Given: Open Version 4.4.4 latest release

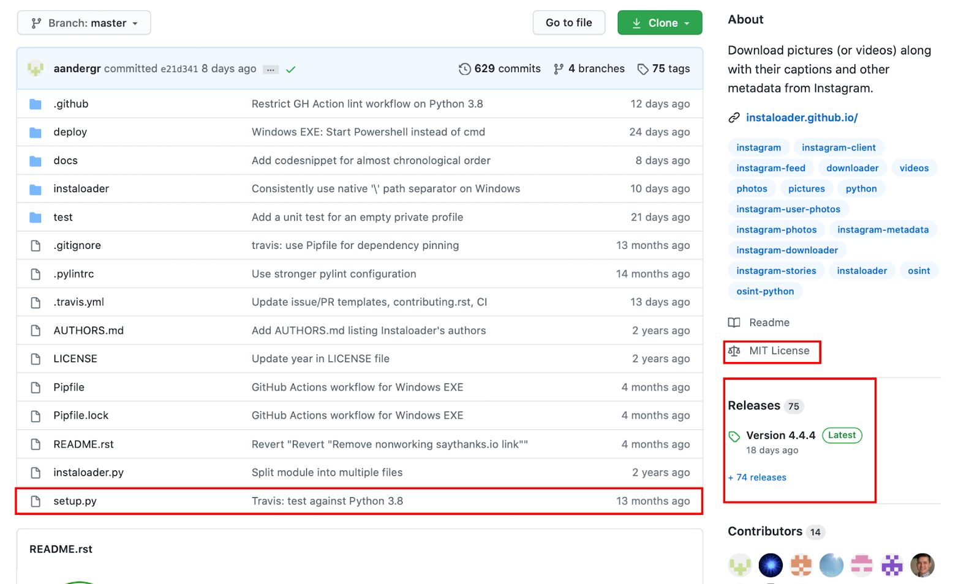Looking at the screenshot, I should click(x=780, y=435).
